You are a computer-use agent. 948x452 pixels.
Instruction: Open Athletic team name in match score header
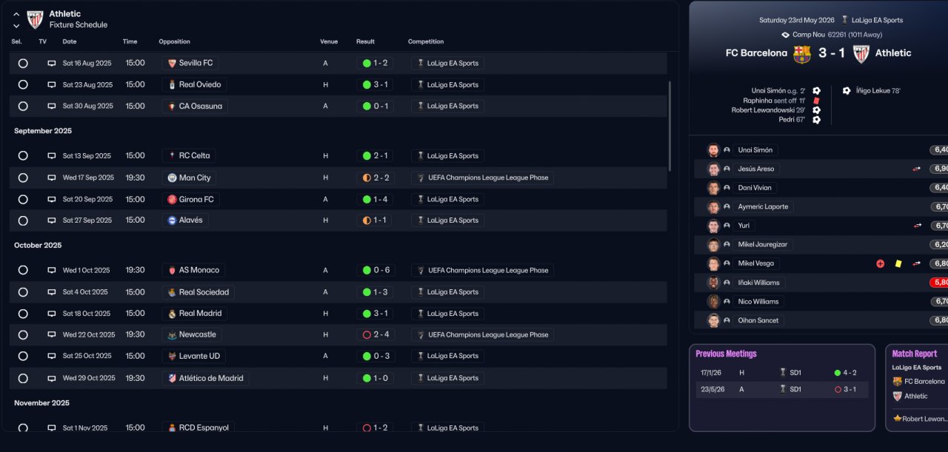tap(893, 53)
